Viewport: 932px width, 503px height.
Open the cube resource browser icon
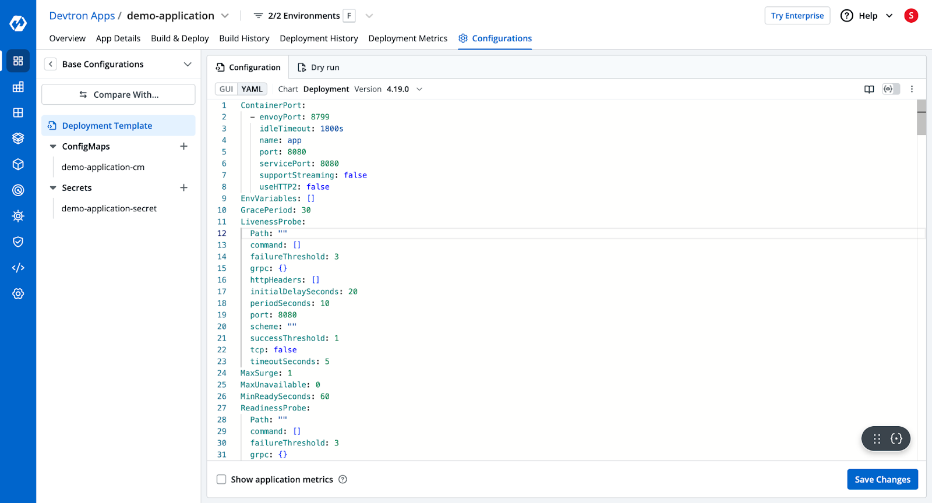coord(18,164)
